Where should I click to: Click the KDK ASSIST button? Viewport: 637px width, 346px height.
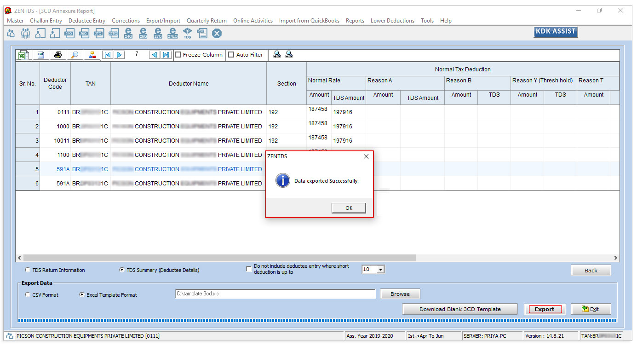pos(556,32)
